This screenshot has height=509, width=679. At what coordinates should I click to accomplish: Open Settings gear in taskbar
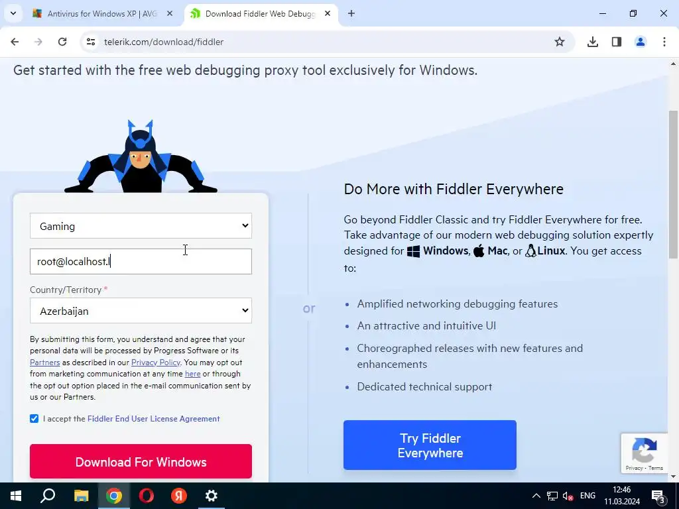[x=212, y=496]
